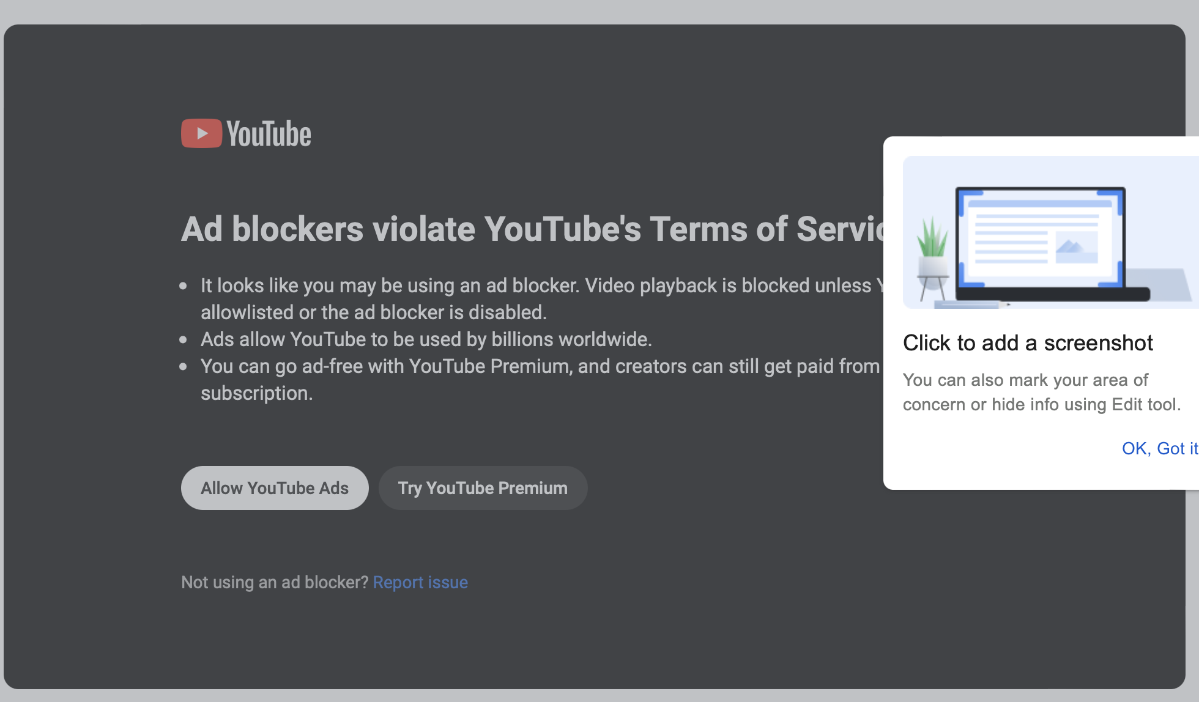The height and width of the screenshot is (702, 1199).
Task: Click the bullet dot before 'It looks like'
Action: click(183, 286)
